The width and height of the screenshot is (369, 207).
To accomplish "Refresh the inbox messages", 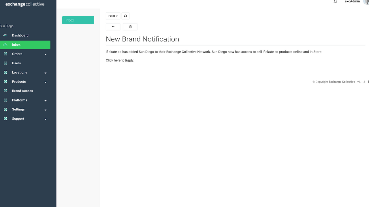I will click(x=125, y=16).
